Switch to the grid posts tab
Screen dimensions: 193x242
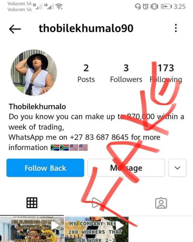32,203
